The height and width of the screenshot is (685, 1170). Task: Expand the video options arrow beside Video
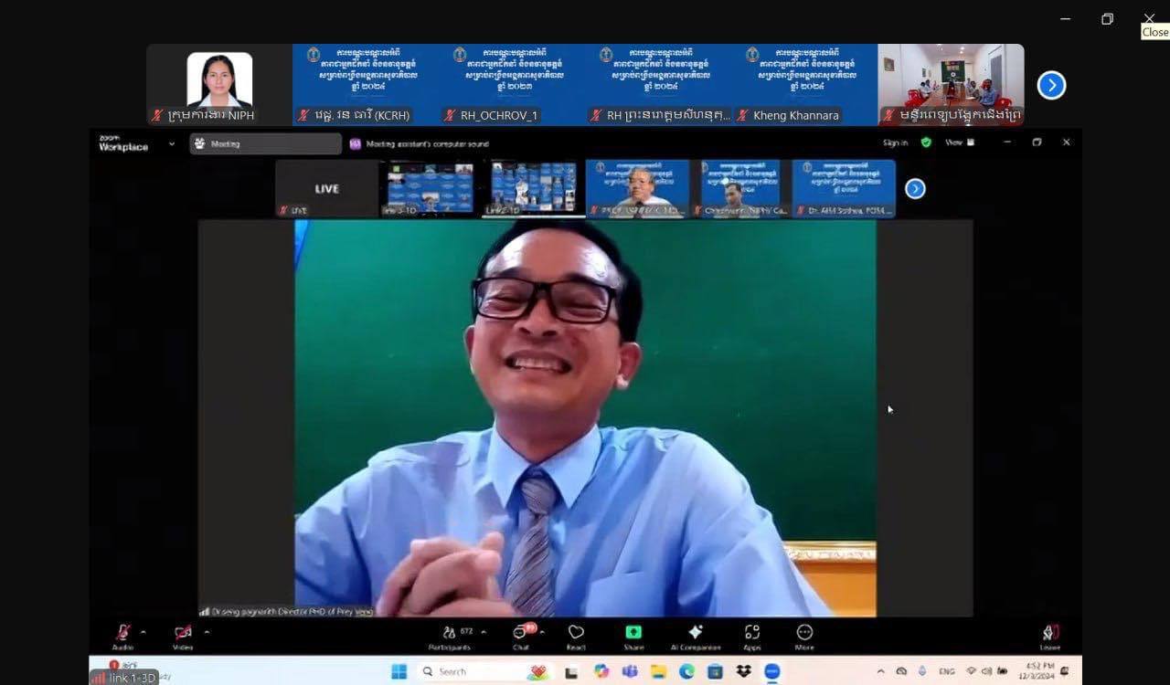click(x=207, y=632)
